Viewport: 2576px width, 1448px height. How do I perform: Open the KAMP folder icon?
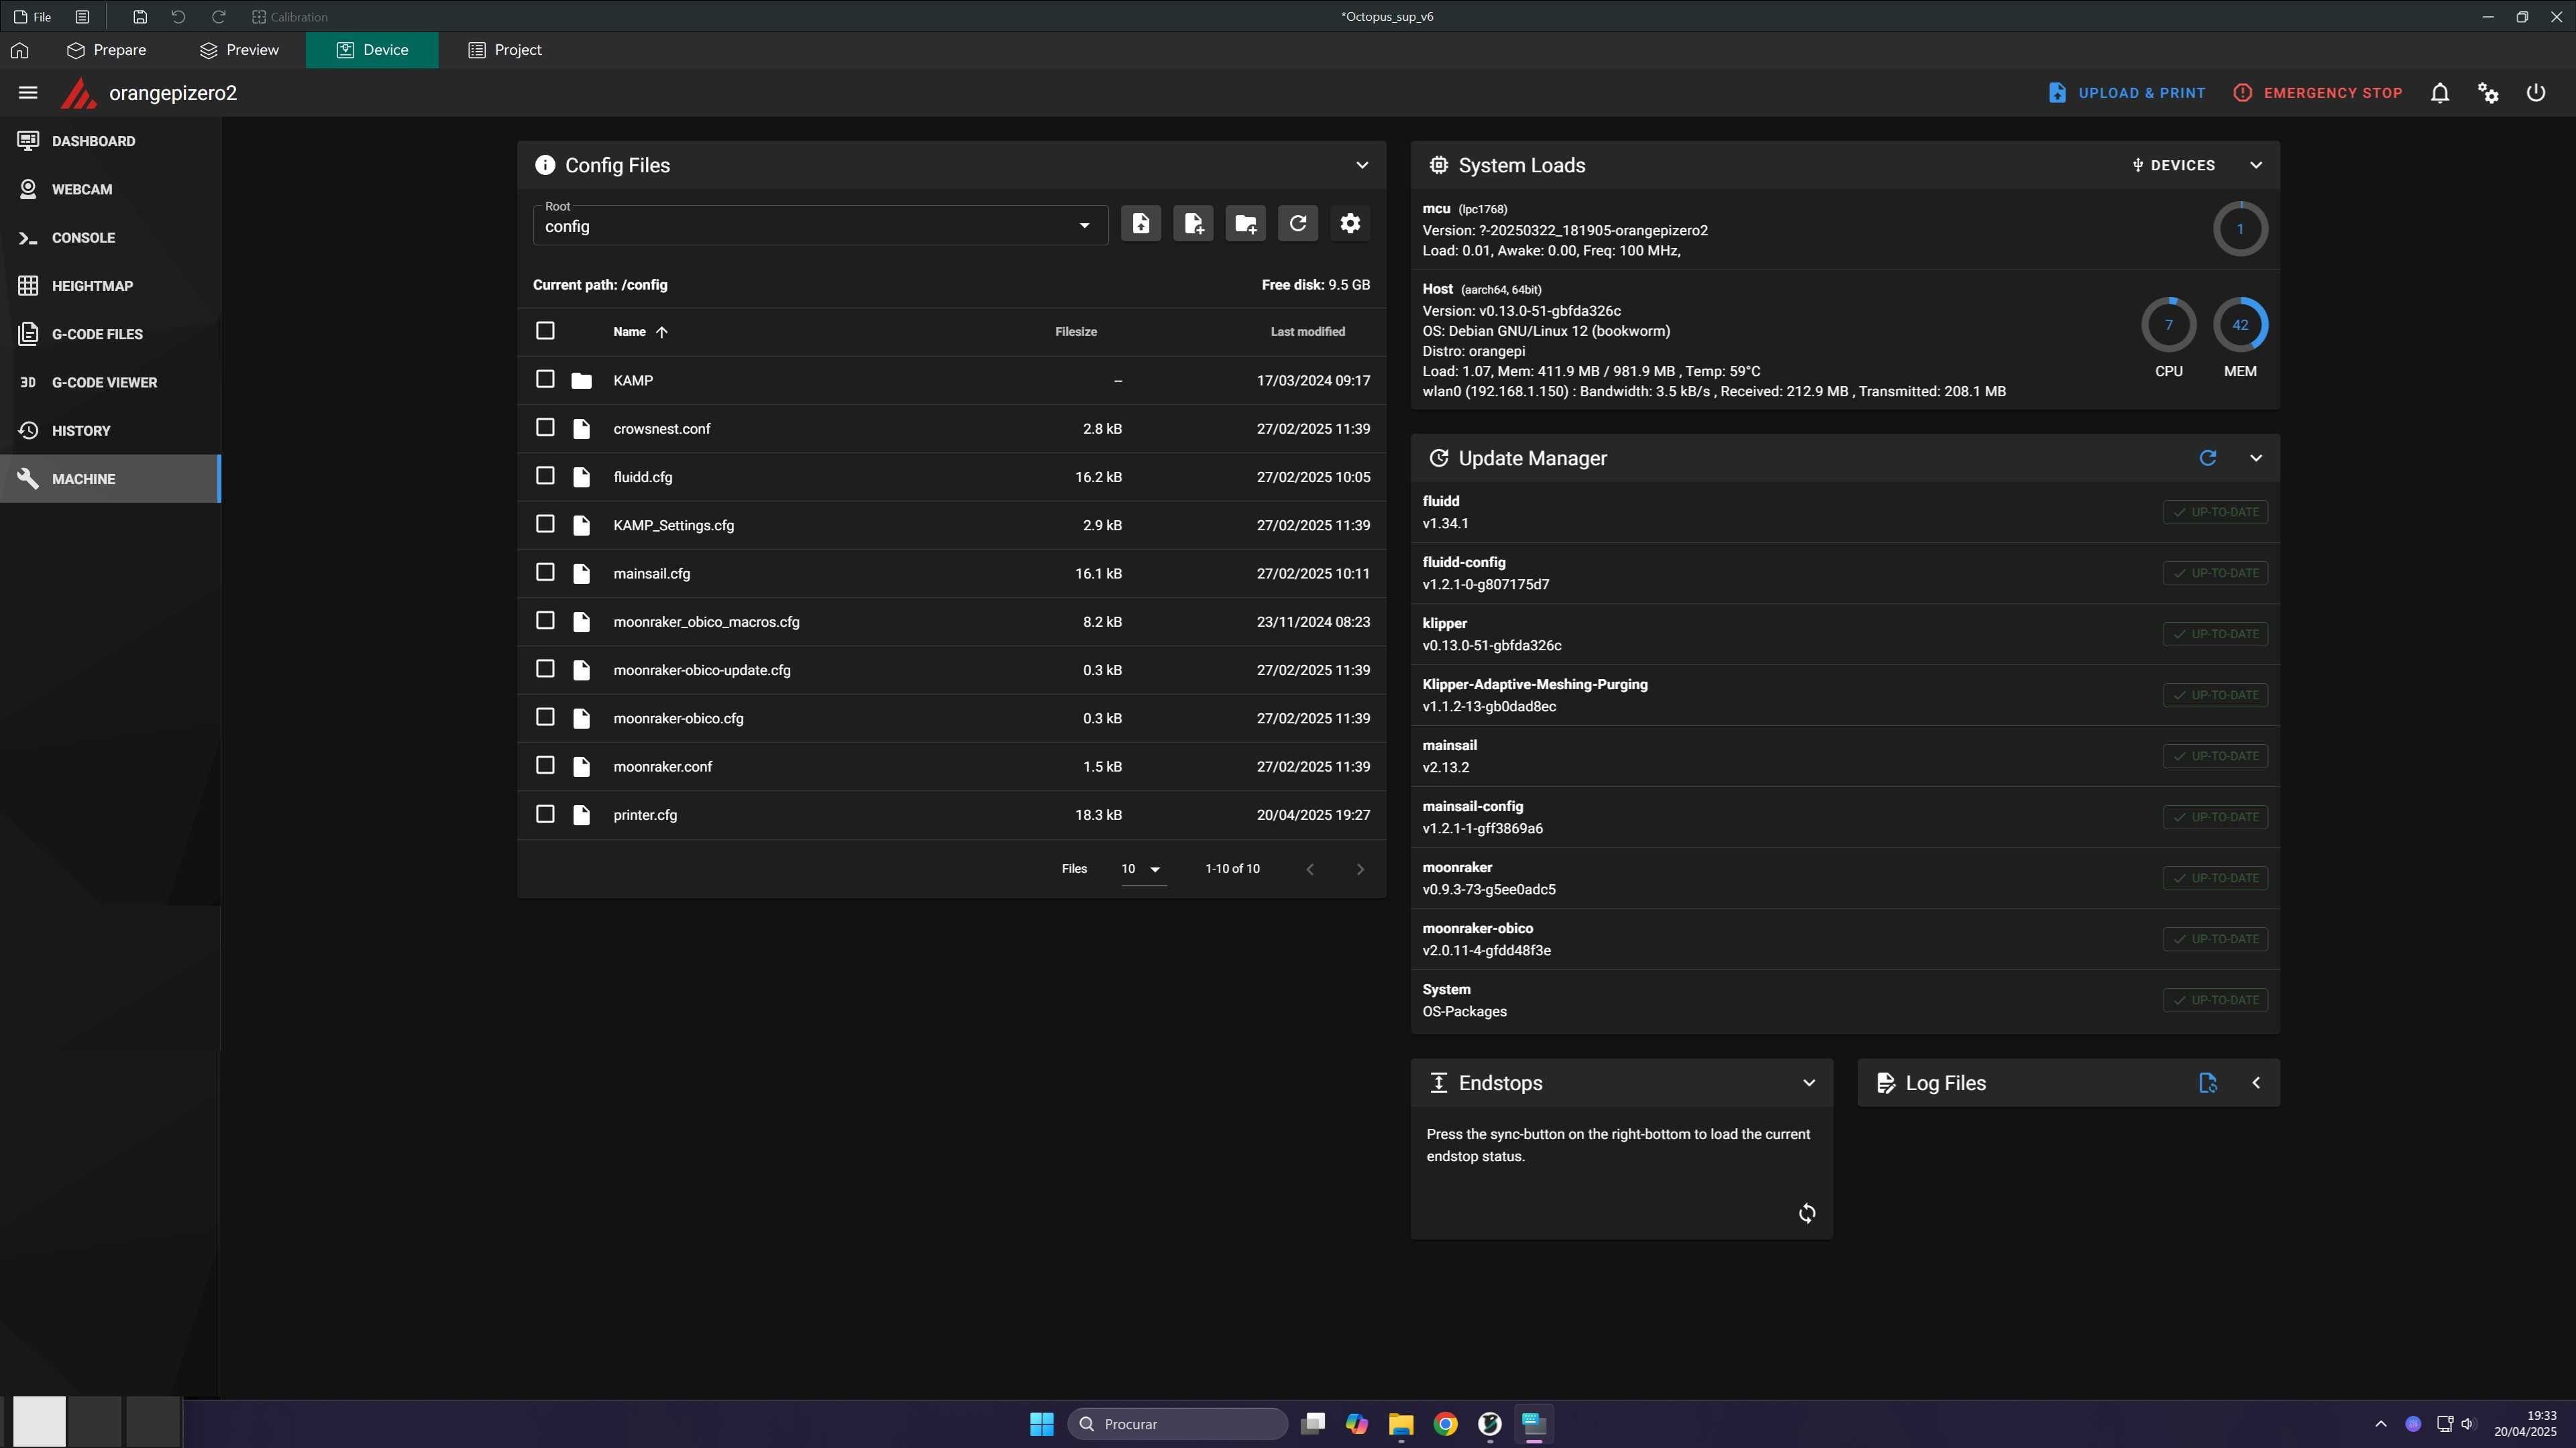(581, 381)
